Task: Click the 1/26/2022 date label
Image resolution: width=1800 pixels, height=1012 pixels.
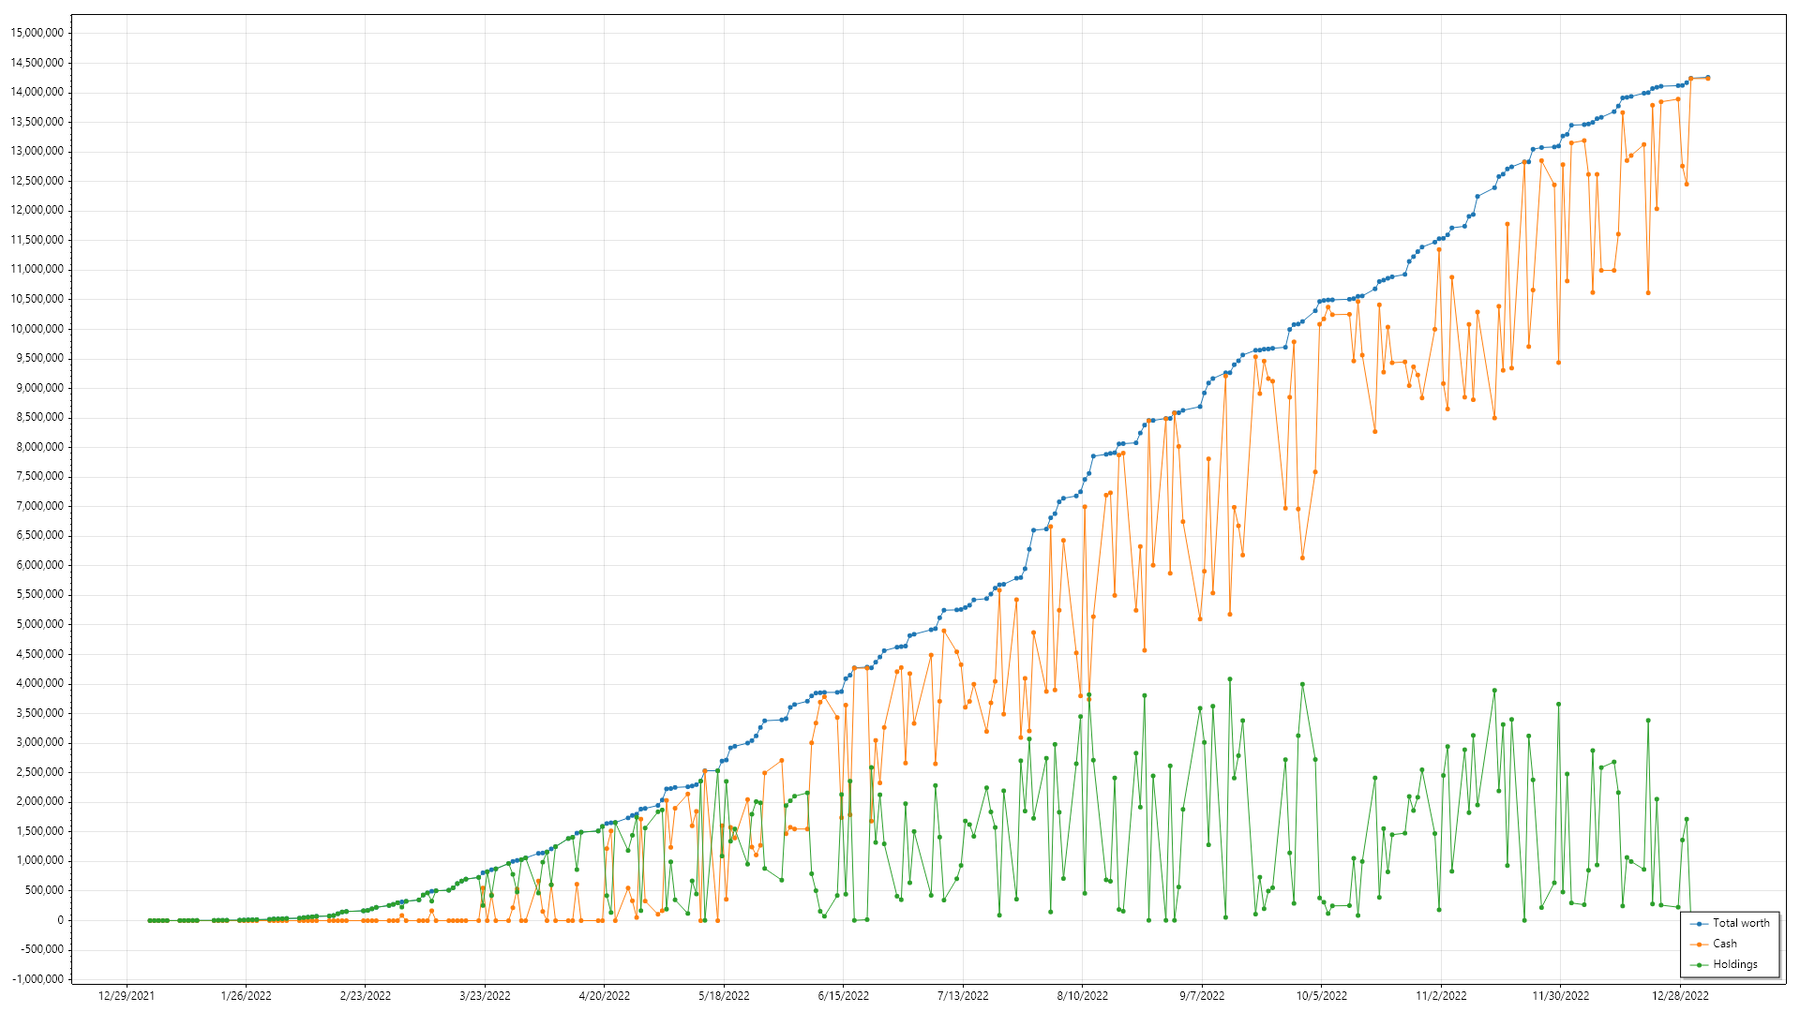Action: click(247, 996)
